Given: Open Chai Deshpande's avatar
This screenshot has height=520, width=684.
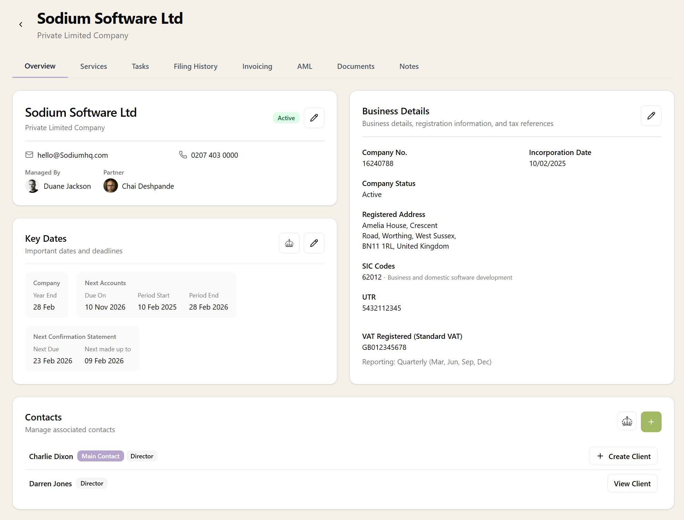Looking at the screenshot, I should coord(110,186).
